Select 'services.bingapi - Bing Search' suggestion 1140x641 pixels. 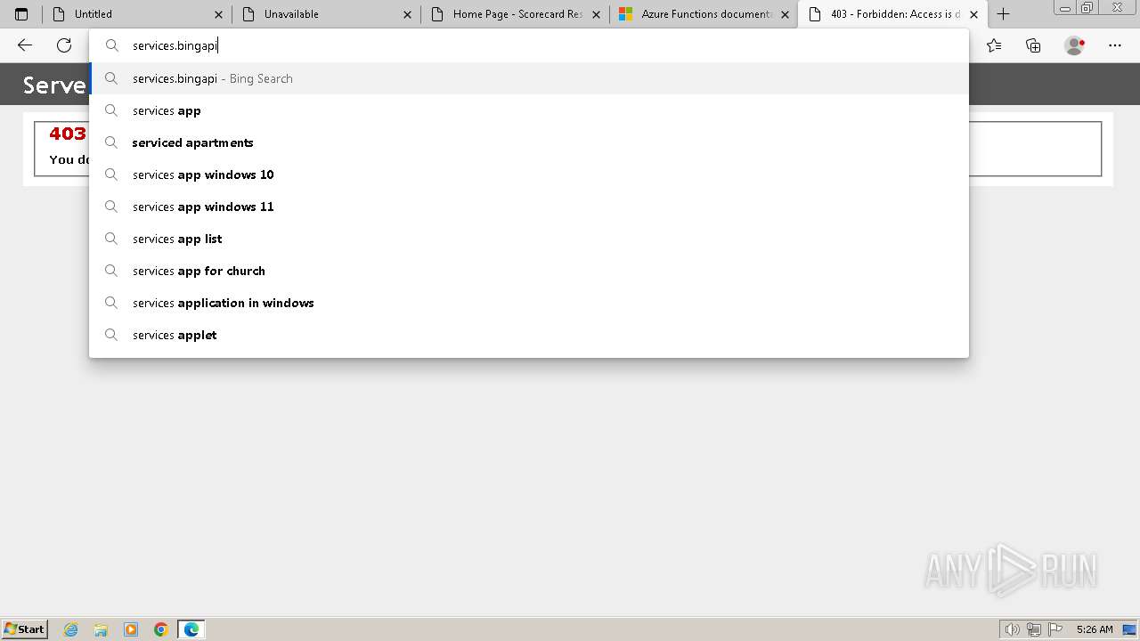tap(529, 78)
